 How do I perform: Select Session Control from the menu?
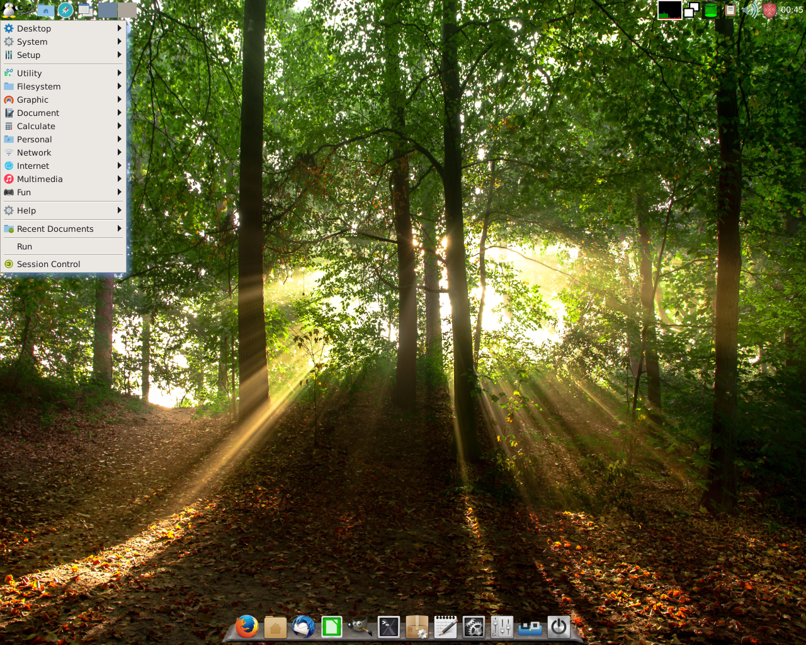(63, 264)
